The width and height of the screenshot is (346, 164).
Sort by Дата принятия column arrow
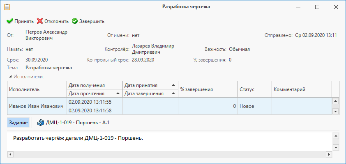click(173, 85)
